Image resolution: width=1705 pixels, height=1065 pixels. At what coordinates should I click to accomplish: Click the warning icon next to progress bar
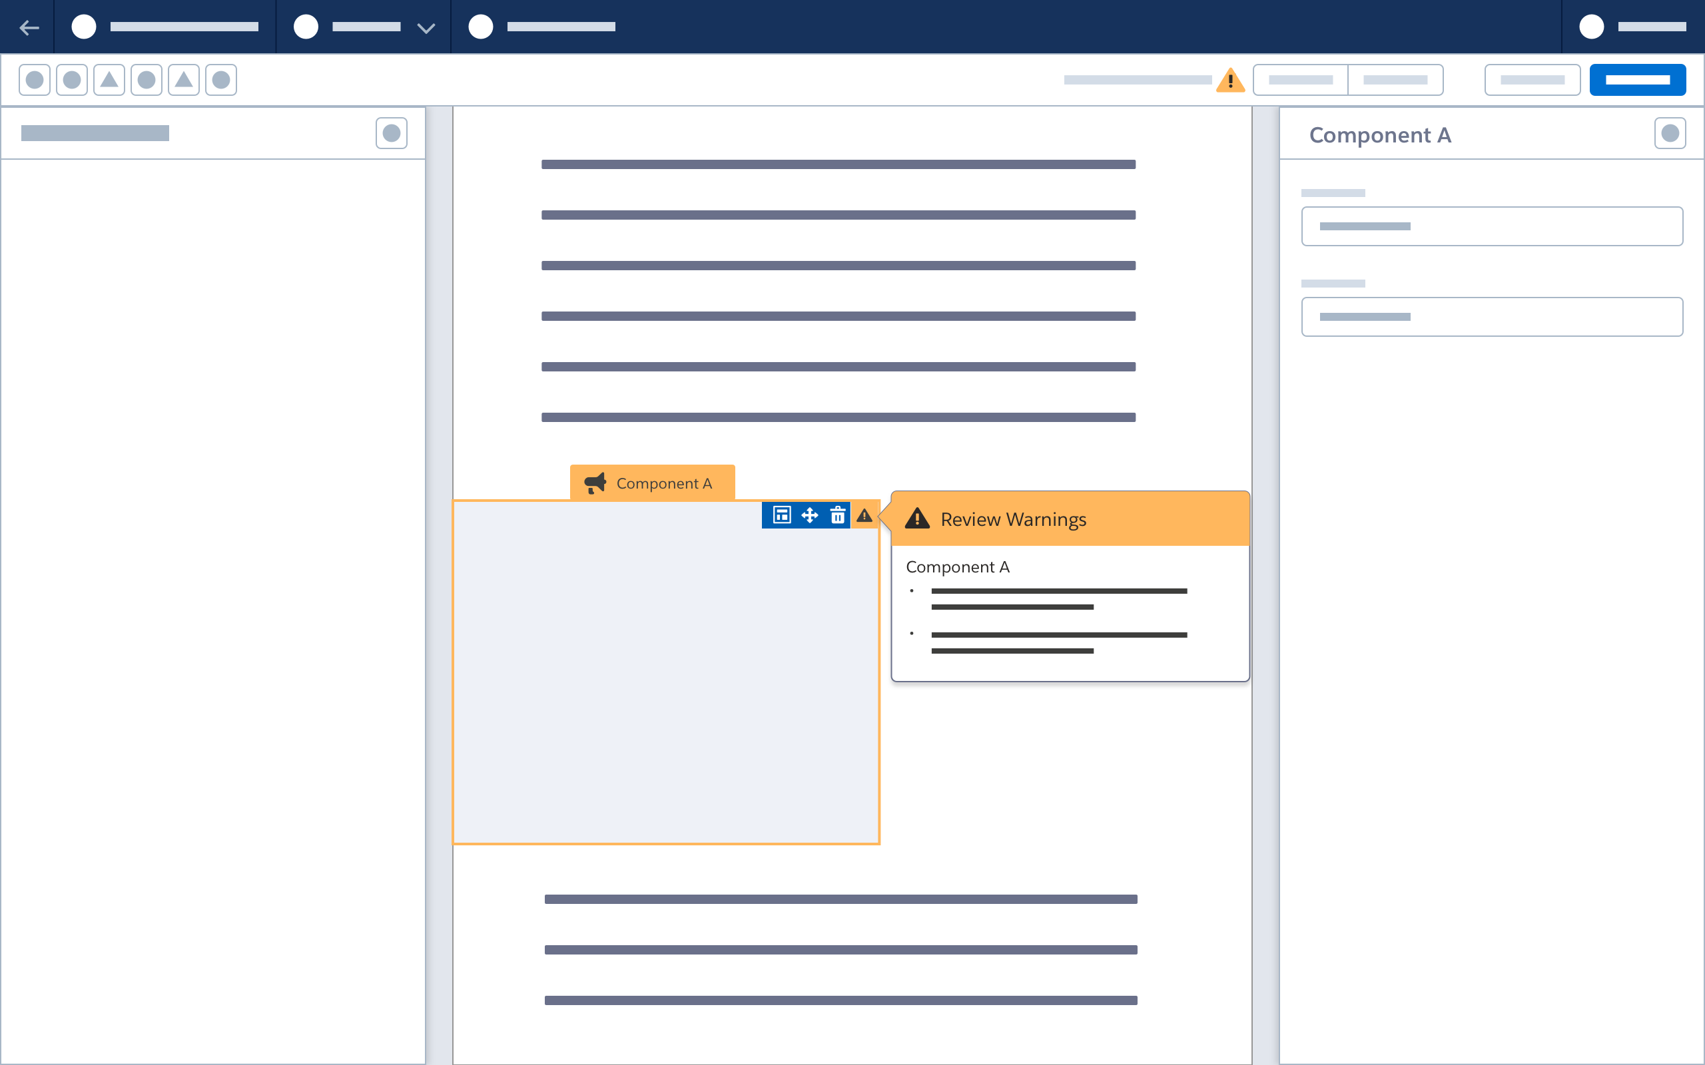[1231, 80]
